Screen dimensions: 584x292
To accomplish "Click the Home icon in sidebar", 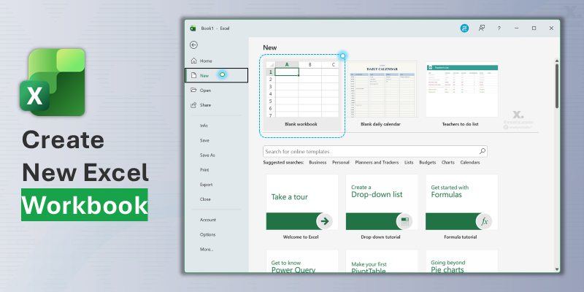I will pos(193,61).
